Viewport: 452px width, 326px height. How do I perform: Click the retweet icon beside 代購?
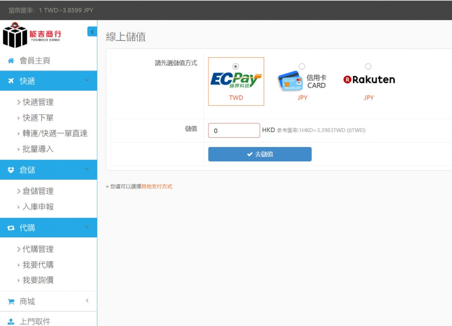(11, 228)
